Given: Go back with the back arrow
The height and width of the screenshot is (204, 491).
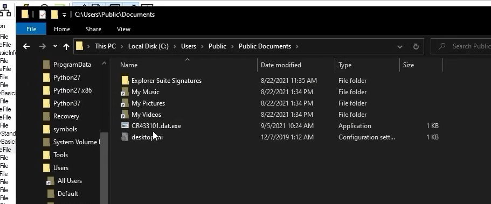Looking at the screenshot, I should (26, 46).
